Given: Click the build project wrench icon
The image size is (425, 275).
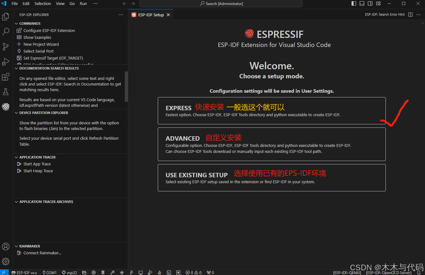Looking at the screenshot, I should (112, 272).
